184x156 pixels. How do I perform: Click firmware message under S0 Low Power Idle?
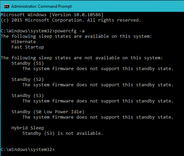98,117
